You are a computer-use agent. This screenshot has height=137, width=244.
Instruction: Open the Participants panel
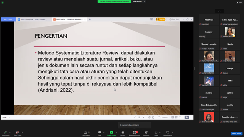click(86, 133)
